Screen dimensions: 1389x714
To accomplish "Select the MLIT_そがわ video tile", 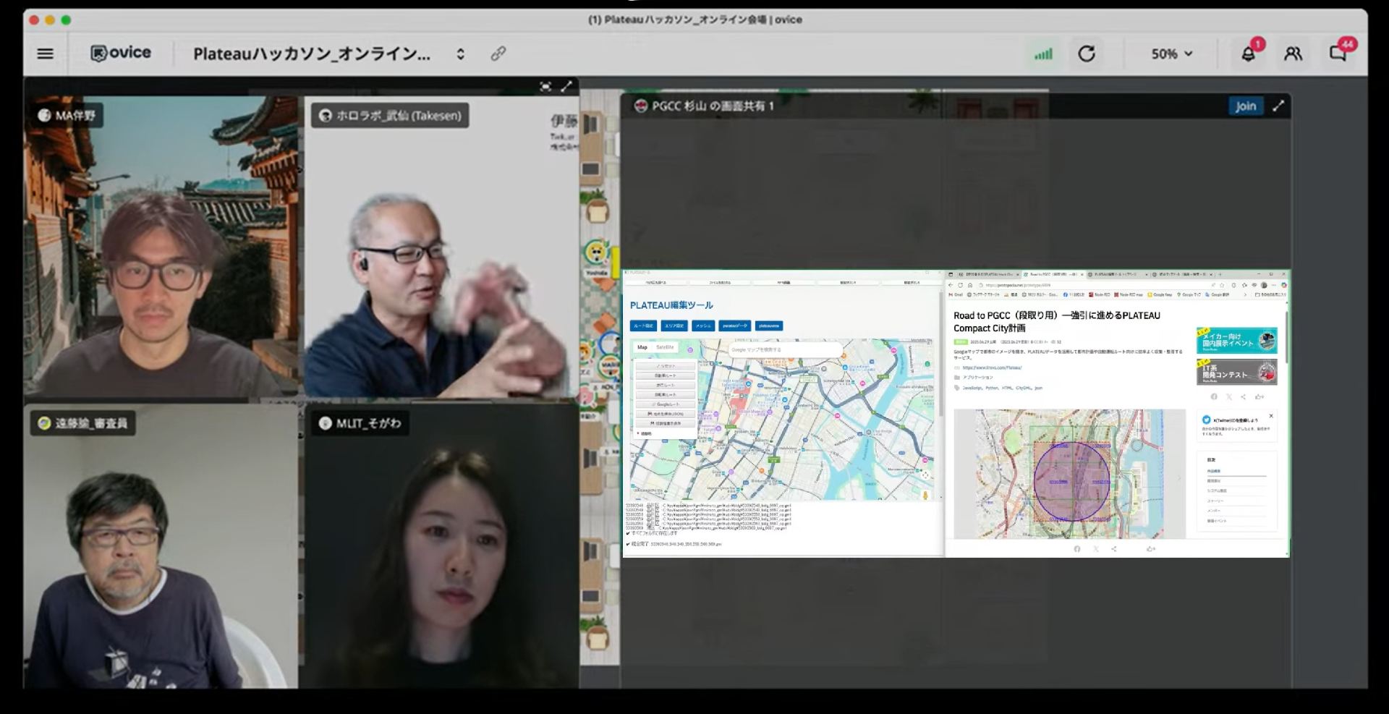I will tap(441, 550).
